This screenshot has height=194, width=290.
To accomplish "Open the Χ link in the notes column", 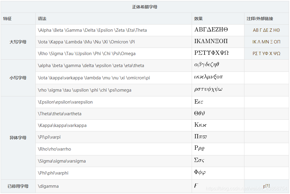I will [271, 54].
